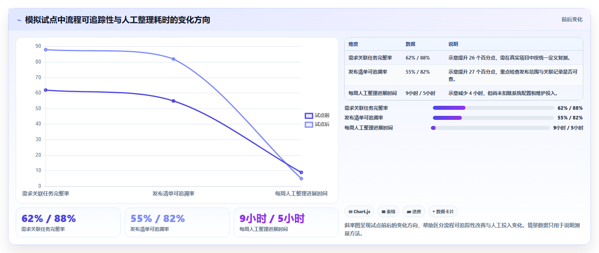This screenshot has height=253, width=599.
Task: Click the y-axis value 50
Action: [38, 109]
